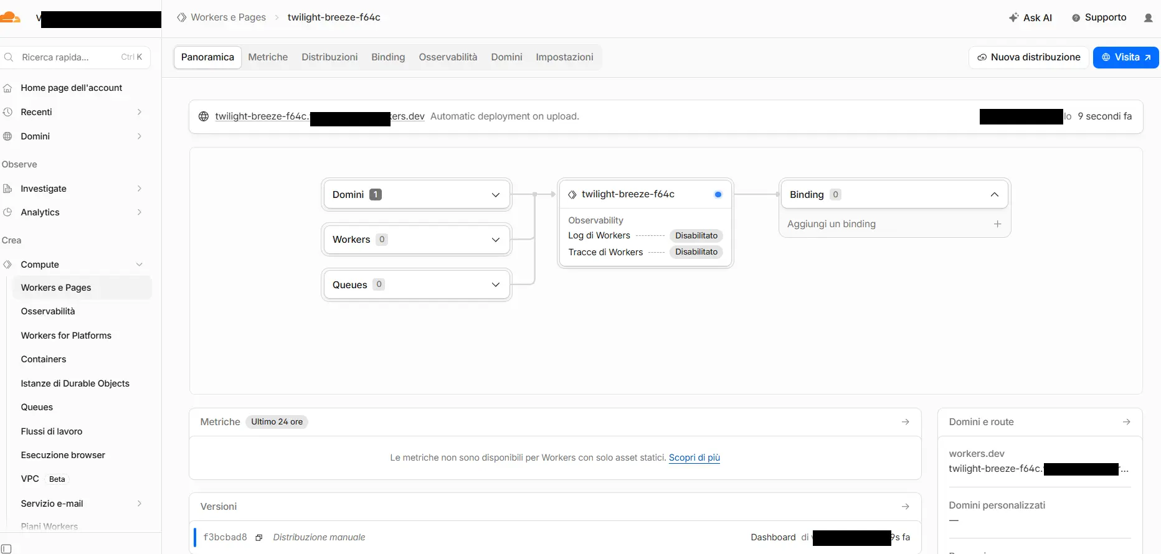Open Metriche panel arrow
This screenshot has height=554, width=1161.
tap(906, 422)
